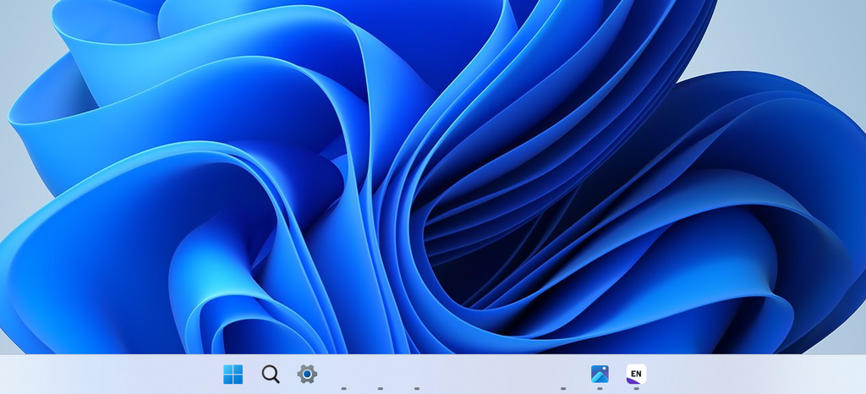866x394 pixels.
Task: Open taskbar Search magnifier
Action: pos(270,375)
